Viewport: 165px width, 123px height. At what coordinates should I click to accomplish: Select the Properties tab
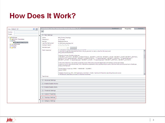pyautogui.click(x=128, y=29)
